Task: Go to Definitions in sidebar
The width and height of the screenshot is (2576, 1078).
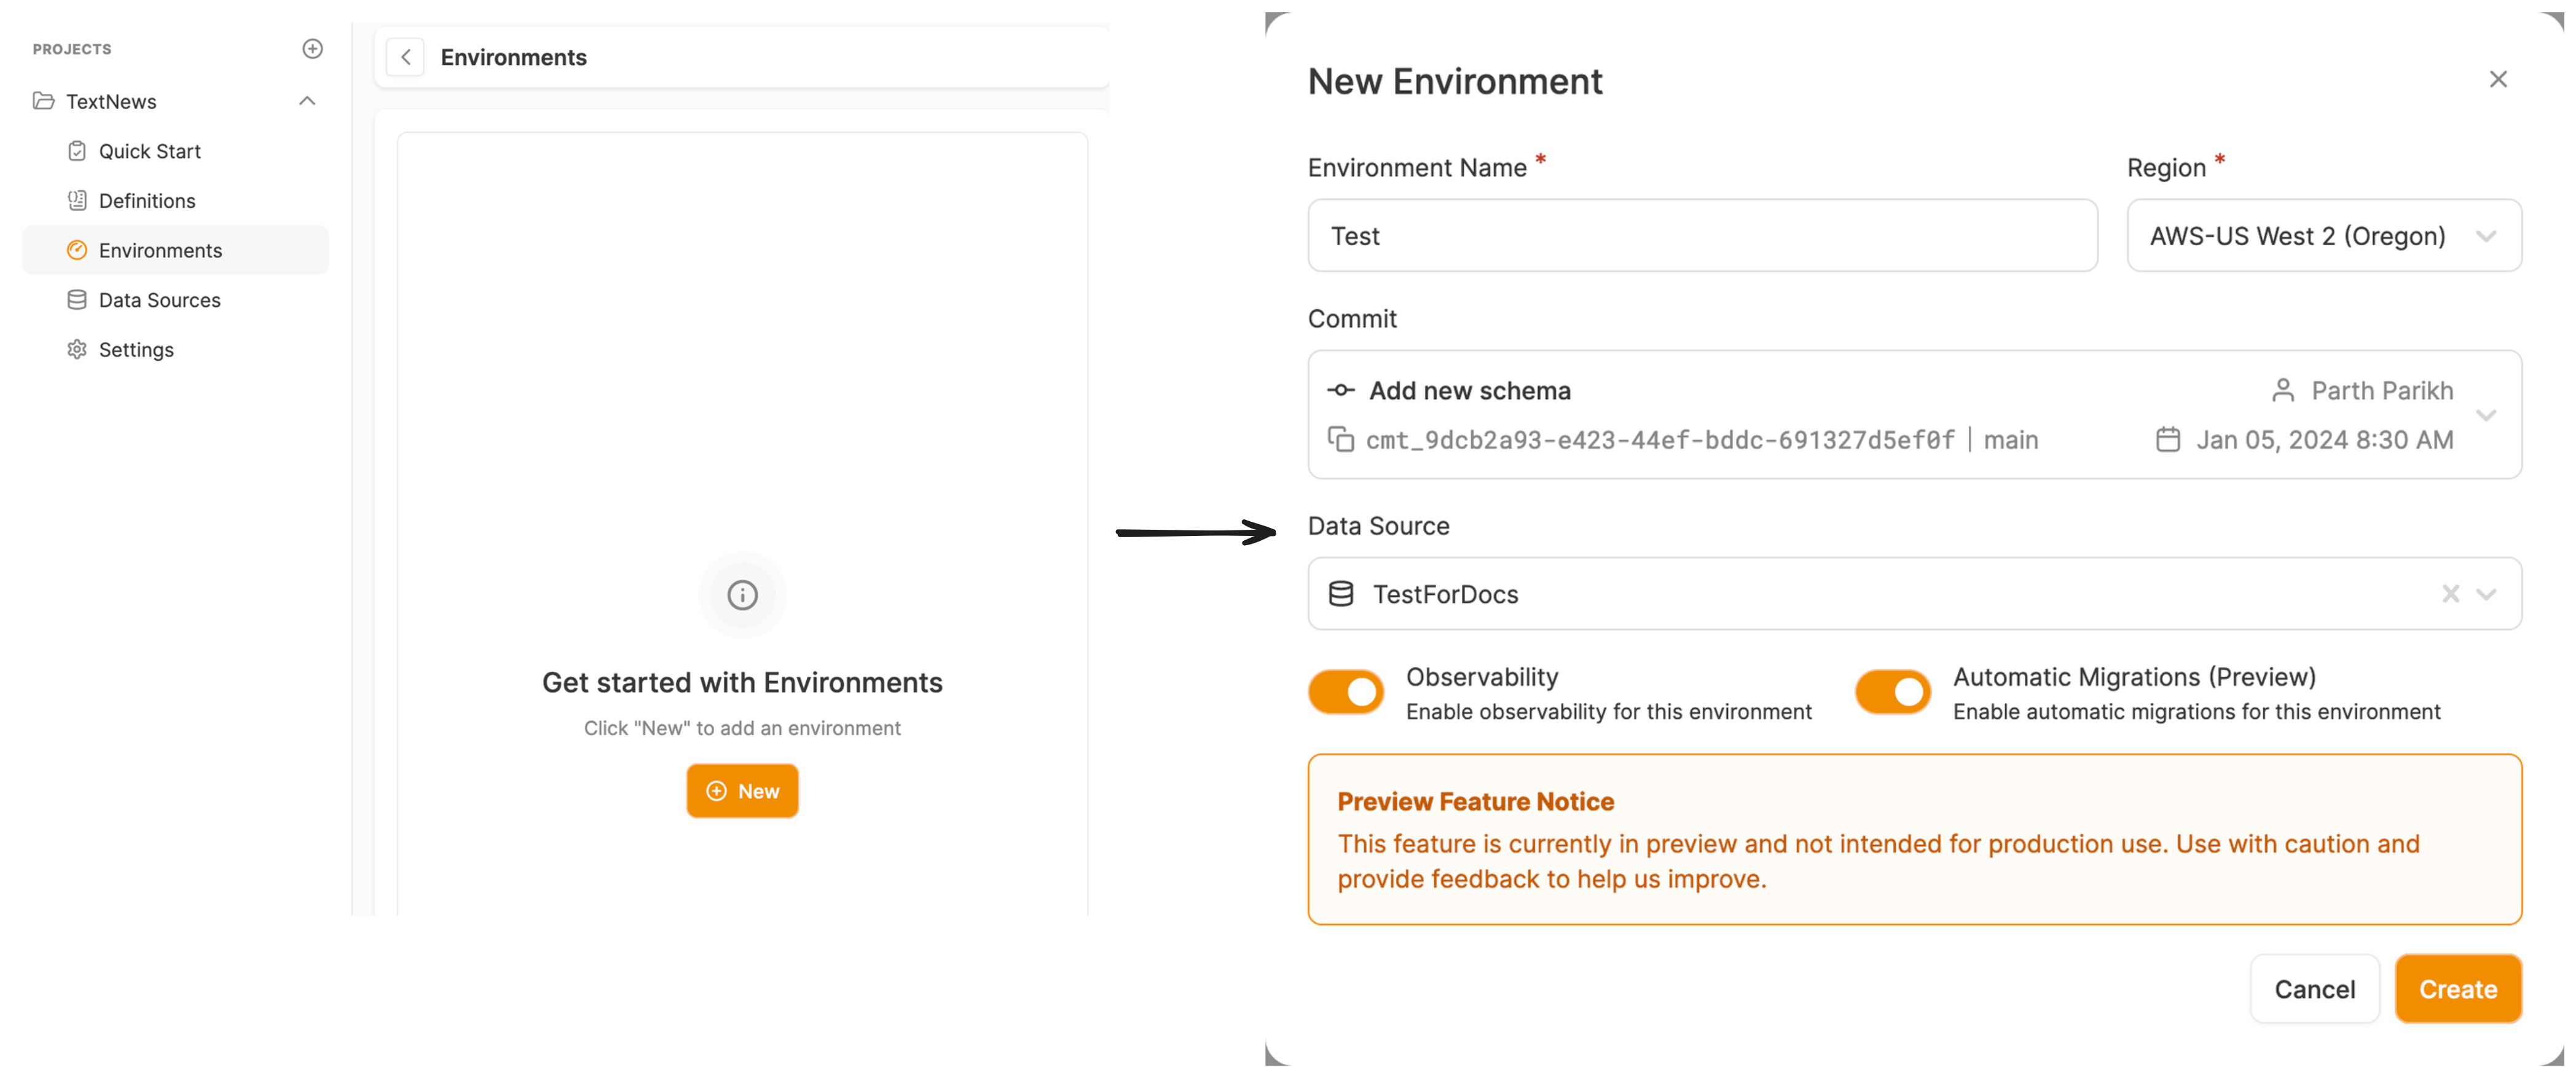Action: [x=147, y=201]
